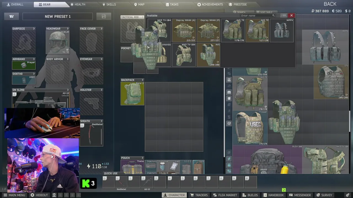Select the second-row MK3 TV-104 in the Available window

tap(184, 55)
